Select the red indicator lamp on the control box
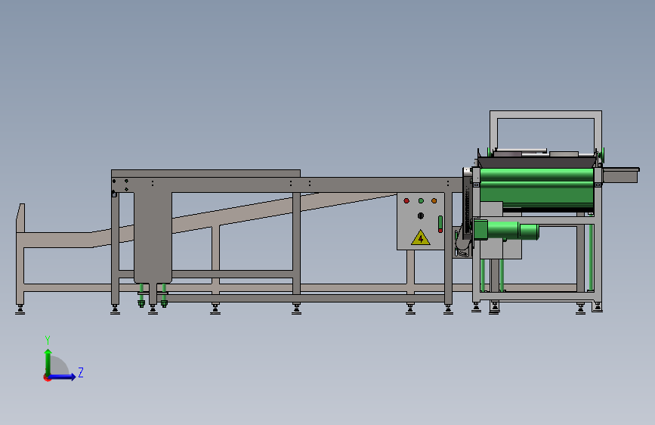 pyautogui.click(x=406, y=201)
